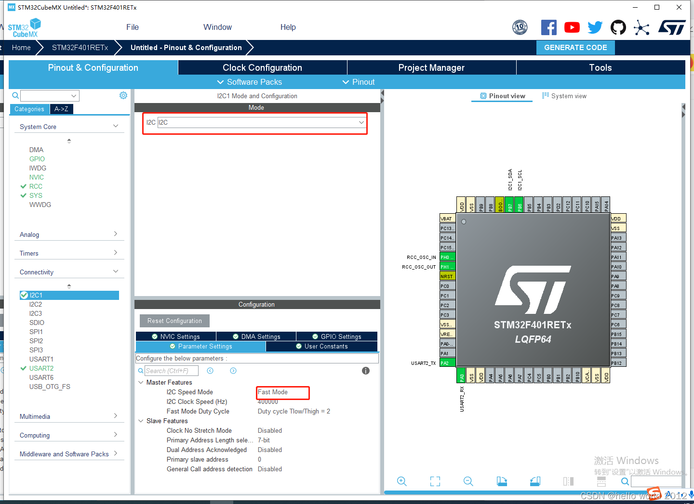Uncheck I2C1 in the Connectivity list
The height and width of the screenshot is (504, 694).
point(24,295)
